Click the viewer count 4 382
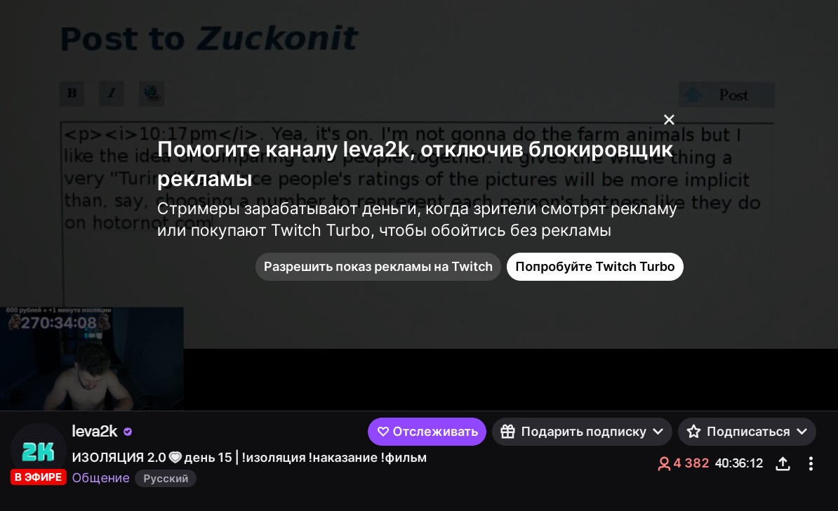Viewport: 838px width, 511px height. point(684,463)
